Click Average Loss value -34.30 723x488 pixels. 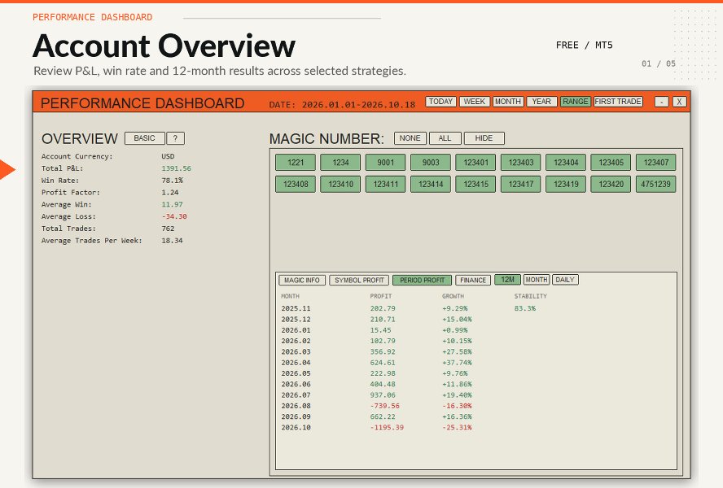click(x=174, y=216)
